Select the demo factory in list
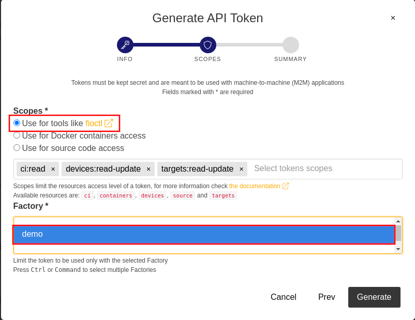 204,234
